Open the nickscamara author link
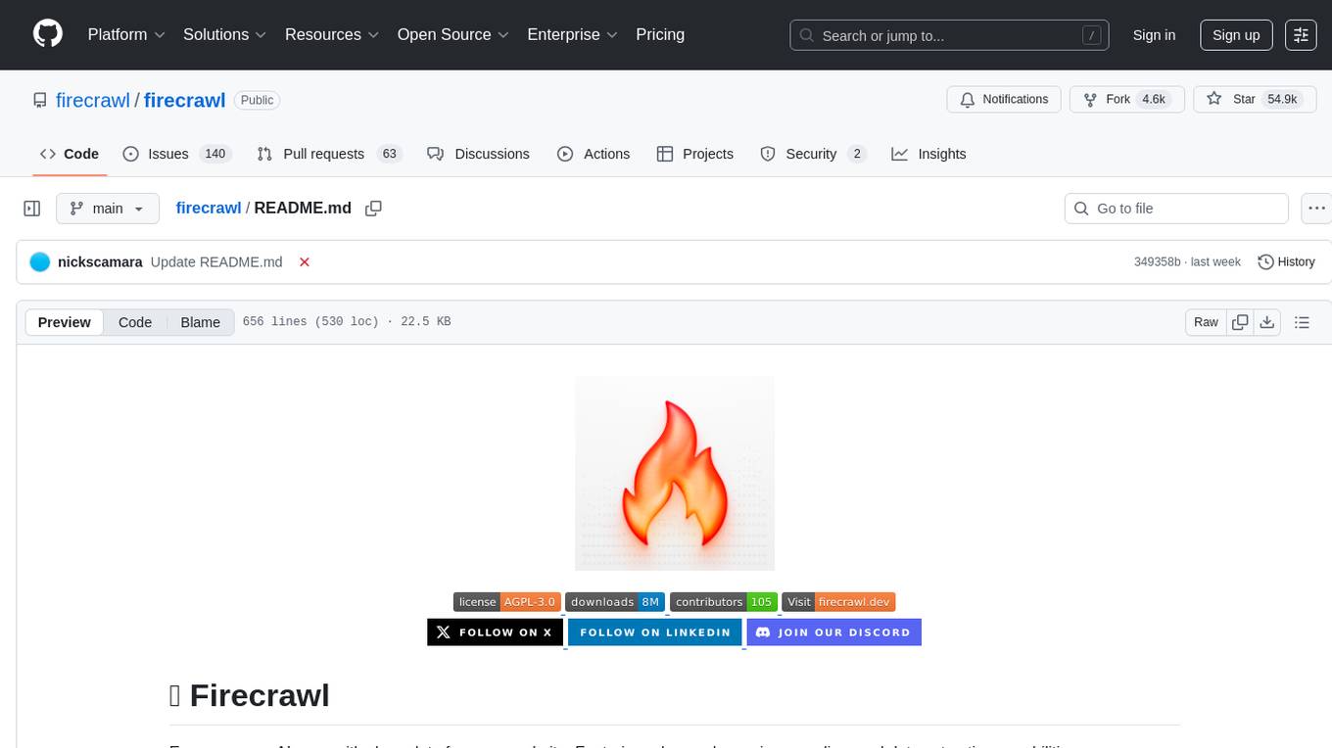Screen dimensions: 1332x748 [x=100, y=262]
